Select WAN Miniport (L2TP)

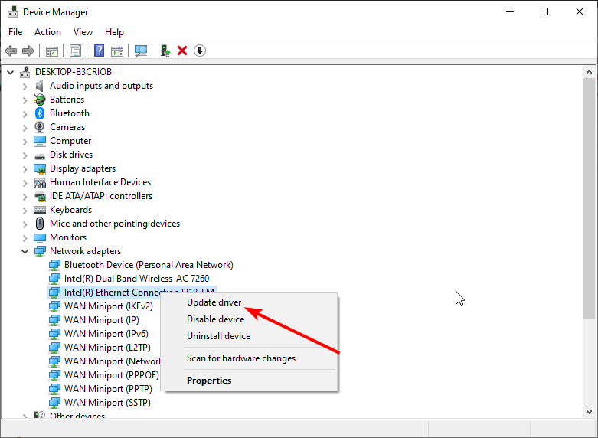pyautogui.click(x=107, y=347)
